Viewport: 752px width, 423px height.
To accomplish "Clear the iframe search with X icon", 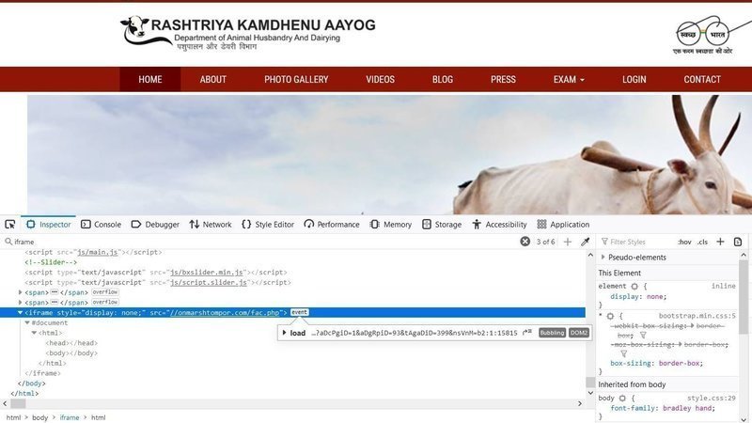I will coord(525,242).
